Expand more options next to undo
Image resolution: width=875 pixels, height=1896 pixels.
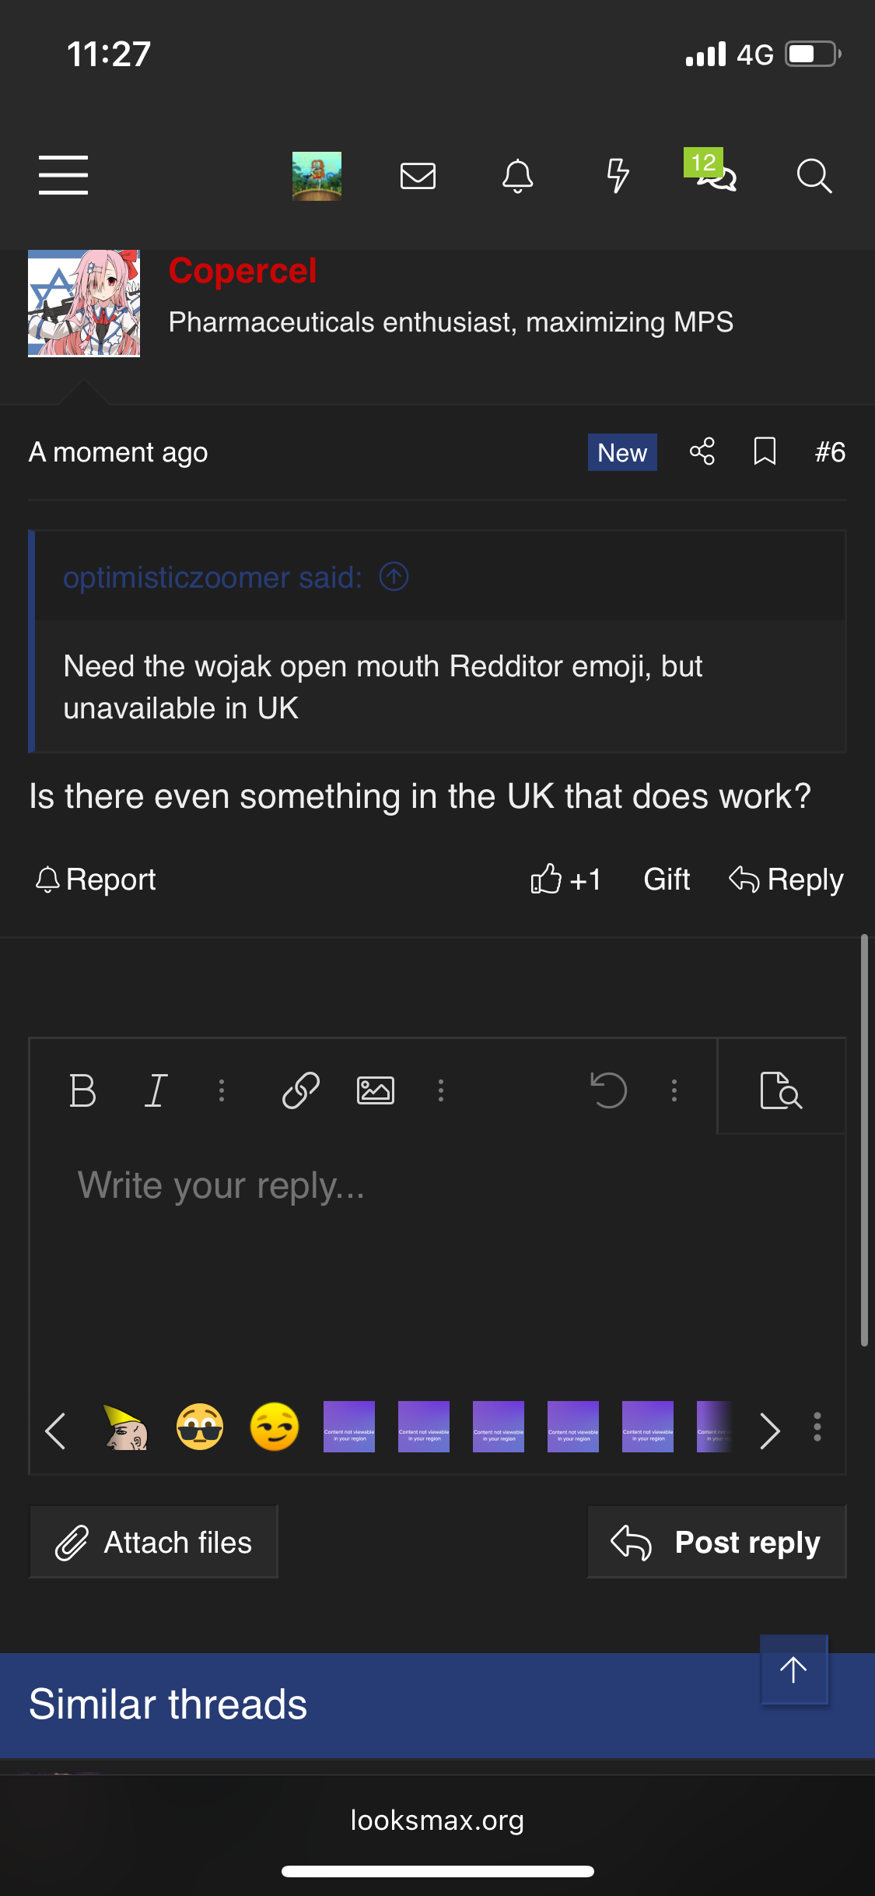point(674,1090)
